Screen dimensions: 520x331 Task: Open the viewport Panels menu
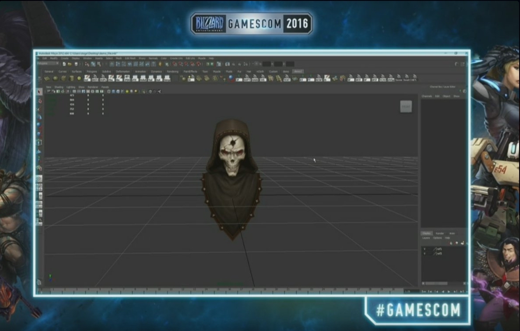pos(105,87)
